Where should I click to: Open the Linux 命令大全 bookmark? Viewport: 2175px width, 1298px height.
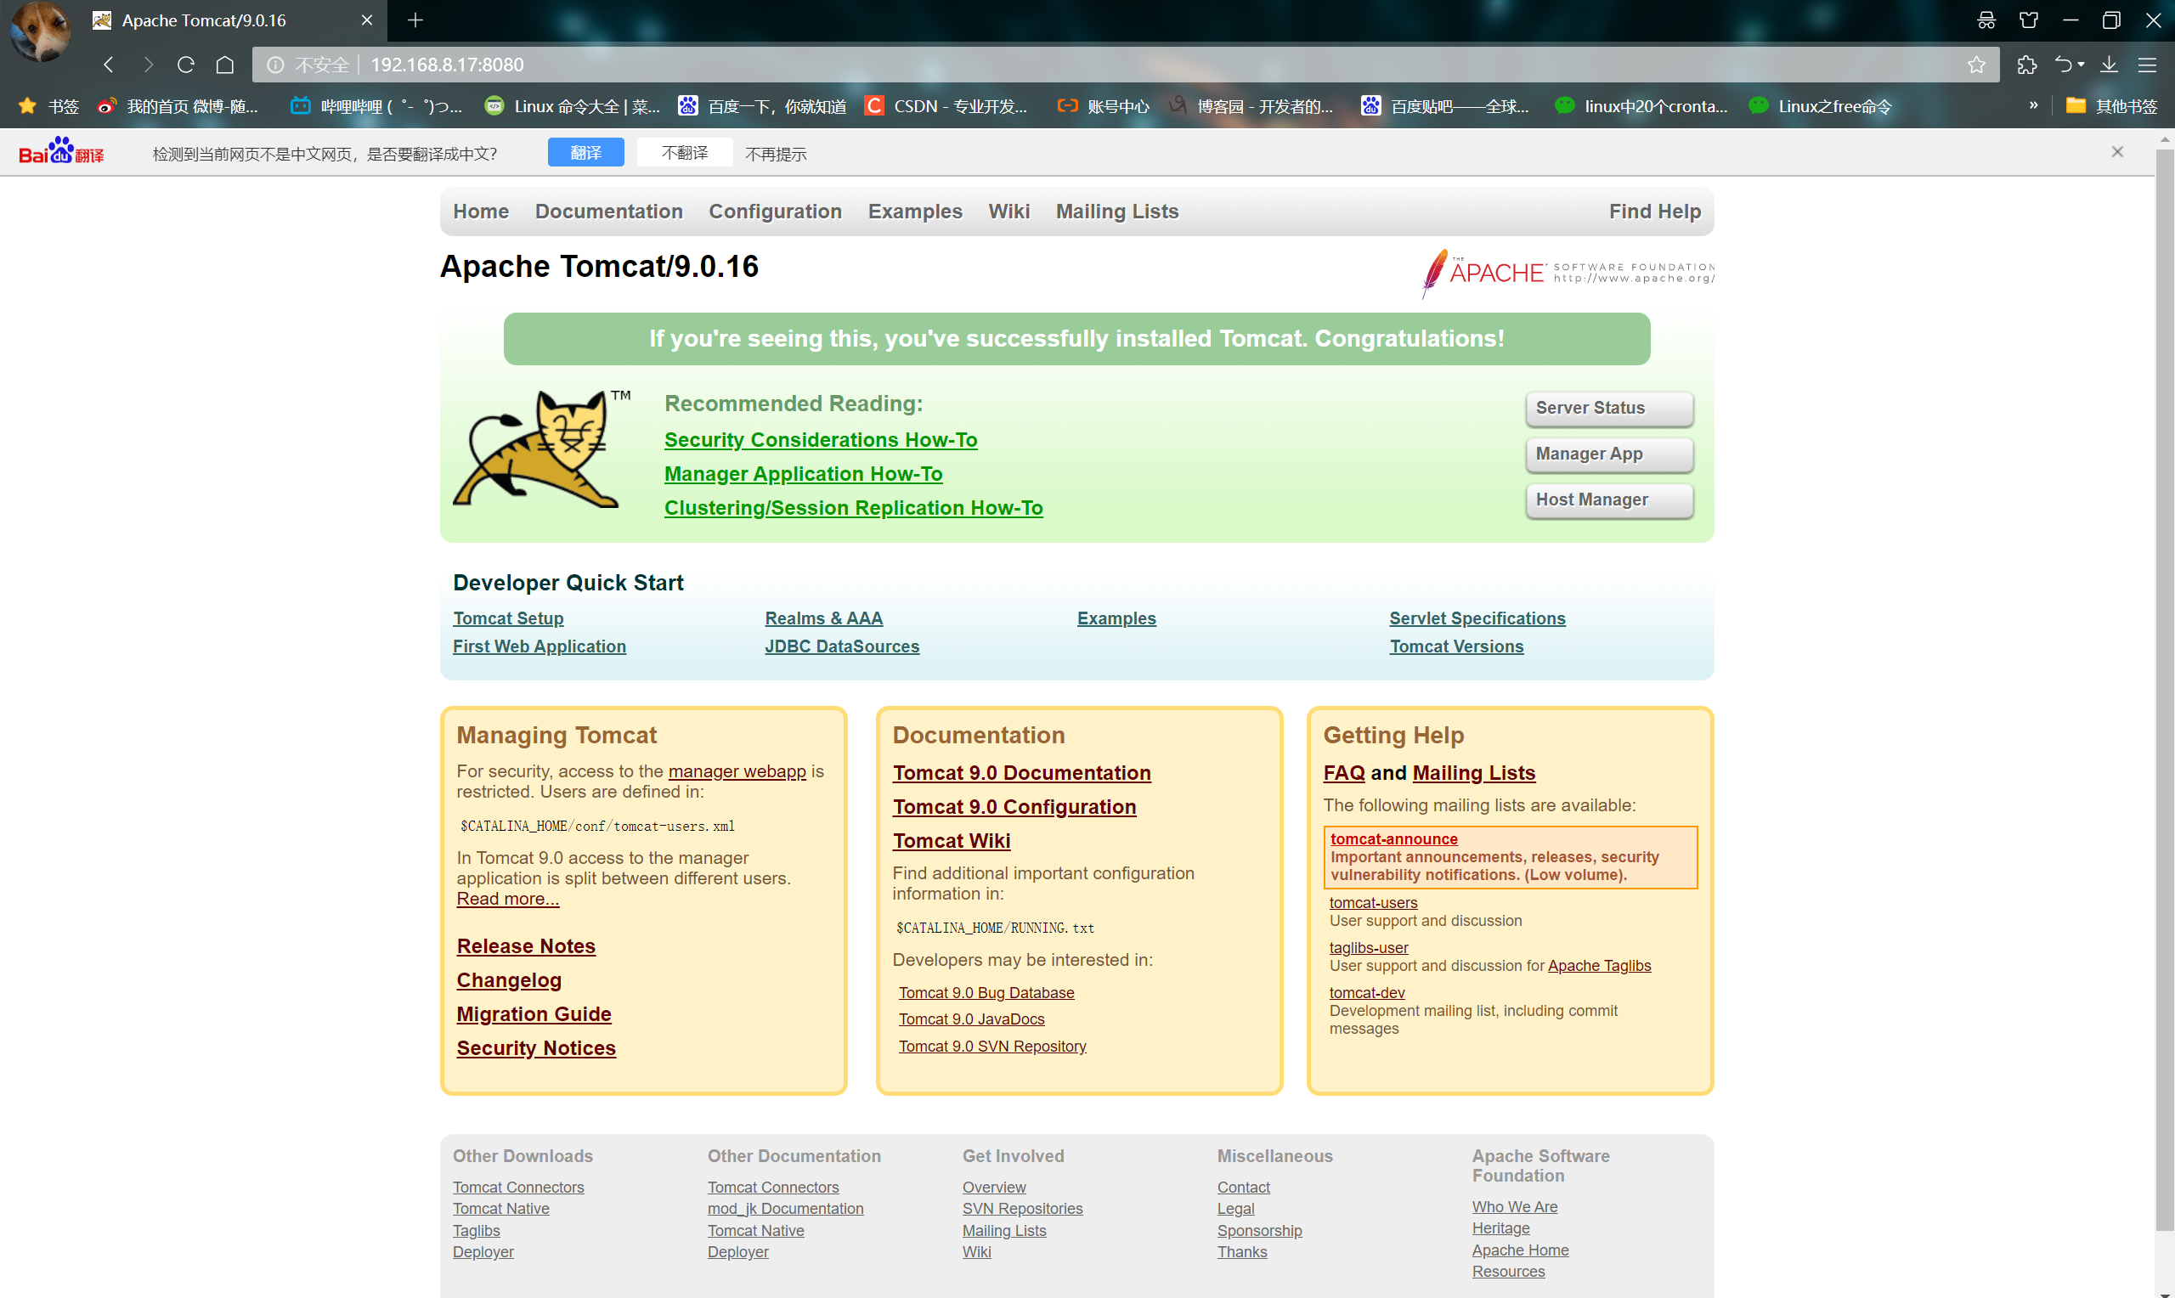click(573, 107)
